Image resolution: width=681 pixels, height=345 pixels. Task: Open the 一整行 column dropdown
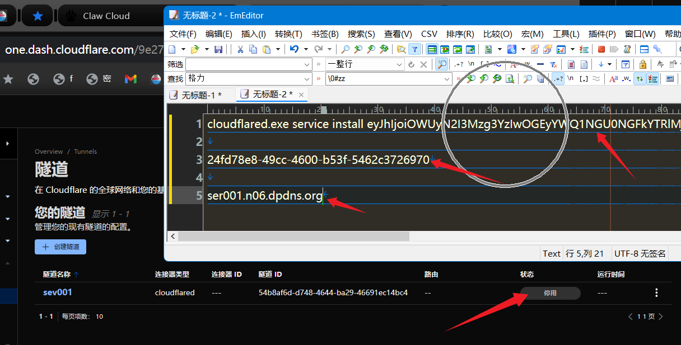[399, 64]
